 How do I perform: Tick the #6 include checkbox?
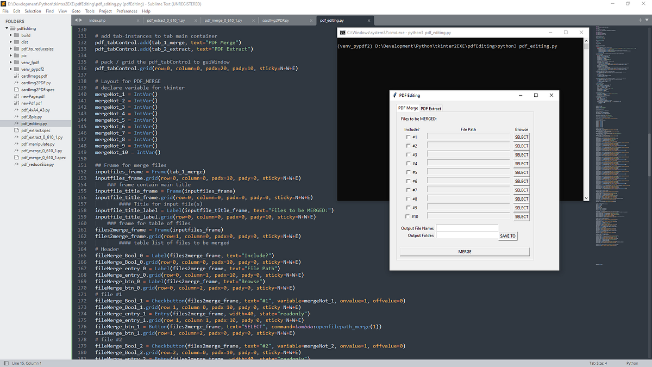point(409,181)
